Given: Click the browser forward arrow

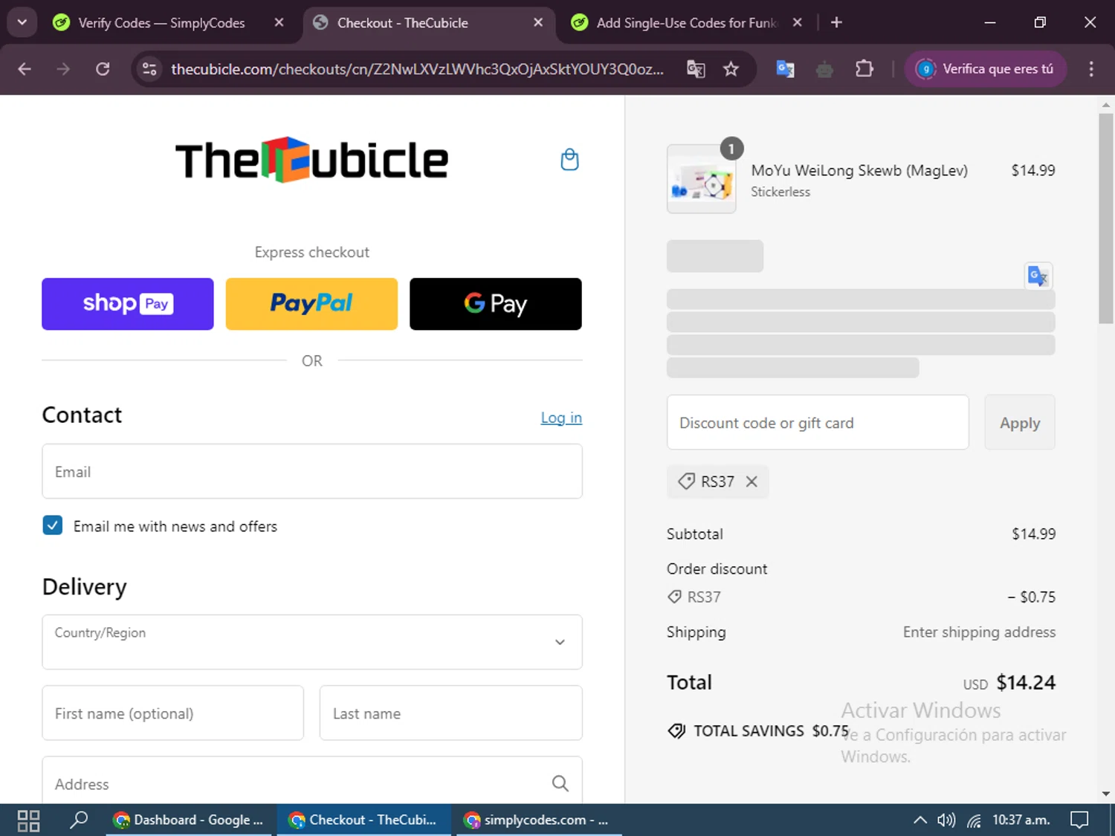Looking at the screenshot, I should point(63,69).
